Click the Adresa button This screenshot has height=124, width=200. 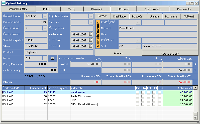(x=118, y=53)
